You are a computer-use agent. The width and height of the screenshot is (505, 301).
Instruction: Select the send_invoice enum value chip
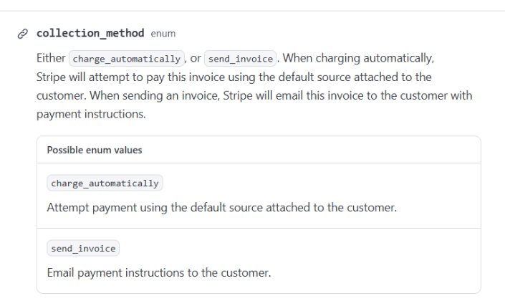pos(83,249)
